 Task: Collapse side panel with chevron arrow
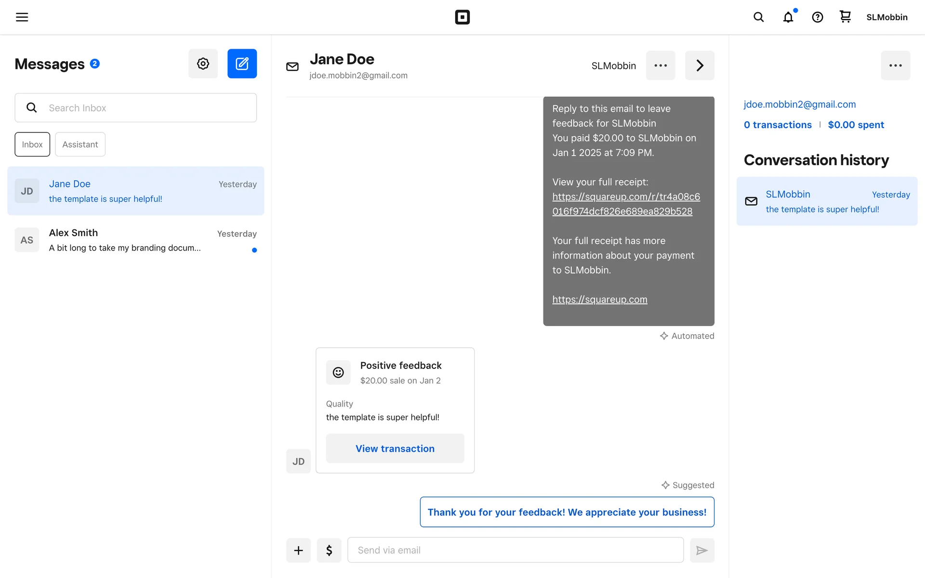[x=700, y=66]
